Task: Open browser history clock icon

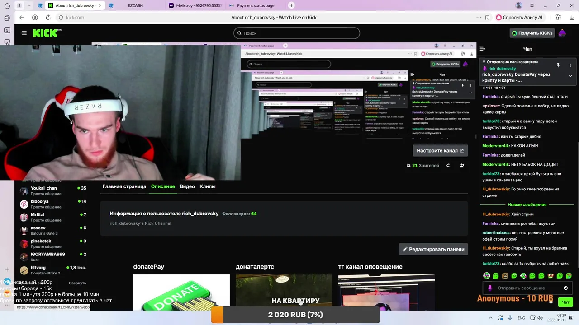Action: pyautogui.click(x=7, y=5)
